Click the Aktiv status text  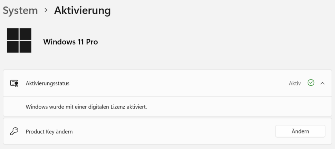[295, 83]
